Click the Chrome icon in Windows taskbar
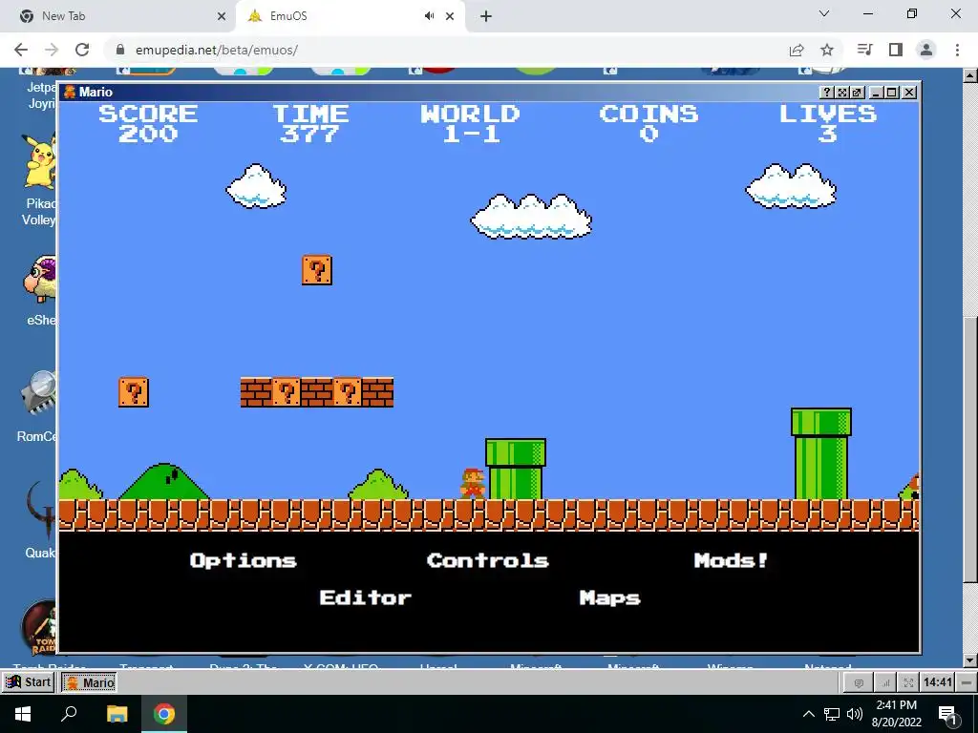This screenshot has height=733, width=978. click(164, 714)
